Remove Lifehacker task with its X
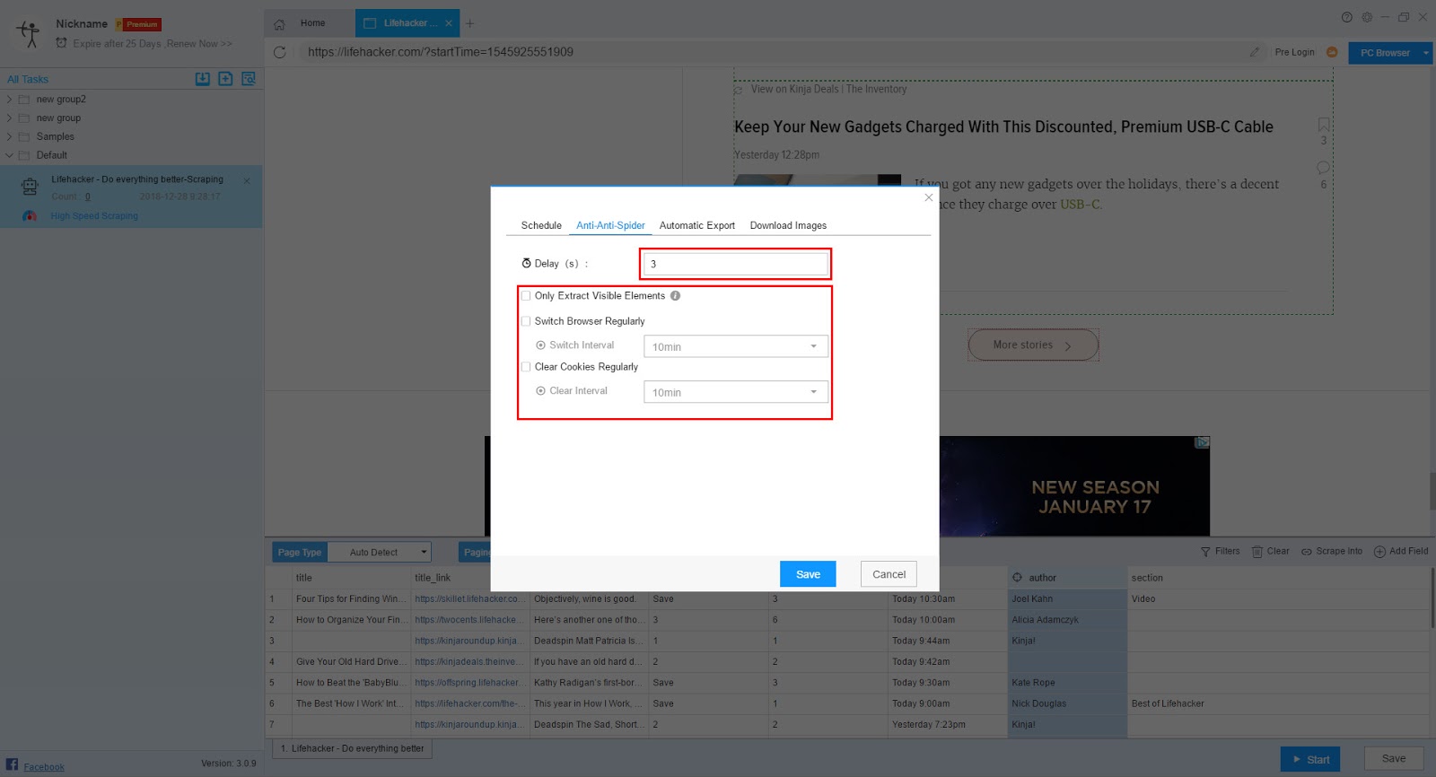Screen dimensions: 1436x777 point(247,181)
